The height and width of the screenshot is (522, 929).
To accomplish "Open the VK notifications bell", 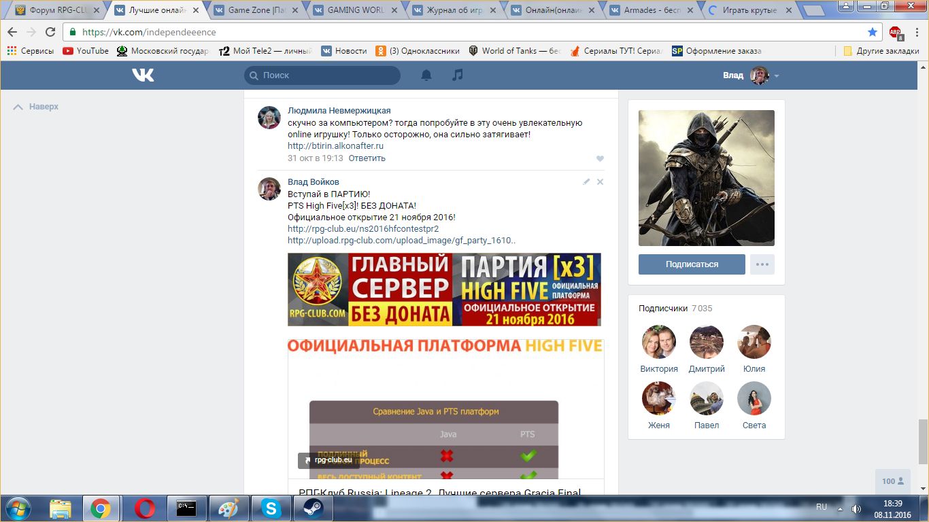I will tap(426, 75).
